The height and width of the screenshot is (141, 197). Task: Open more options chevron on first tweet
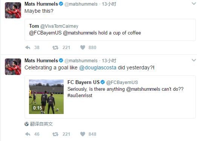click(194, 4)
